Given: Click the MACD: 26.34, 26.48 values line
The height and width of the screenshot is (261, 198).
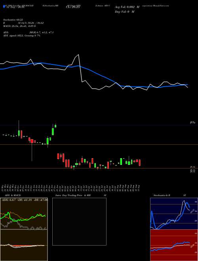Looking at the screenshot, I should [x=19, y=26].
